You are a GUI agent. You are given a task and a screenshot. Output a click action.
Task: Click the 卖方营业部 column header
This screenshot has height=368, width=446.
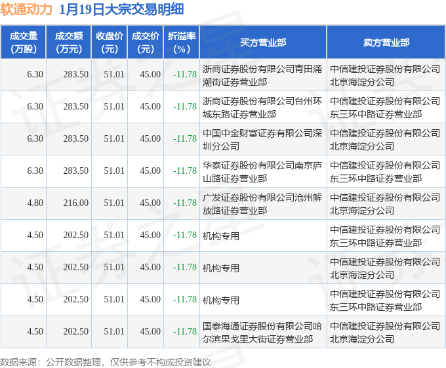tap(386, 43)
